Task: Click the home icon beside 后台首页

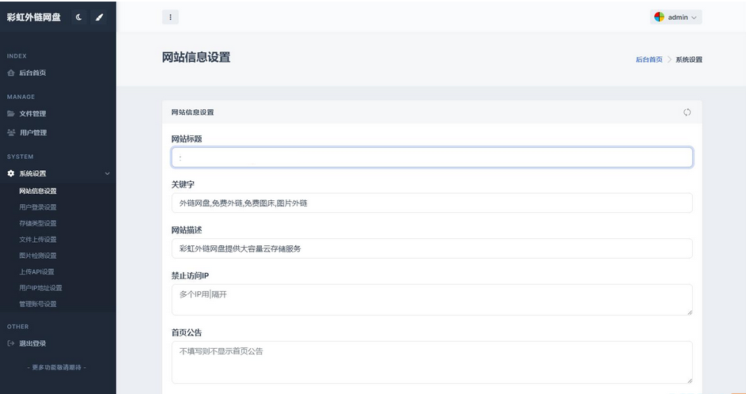Action: tap(11, 73)
